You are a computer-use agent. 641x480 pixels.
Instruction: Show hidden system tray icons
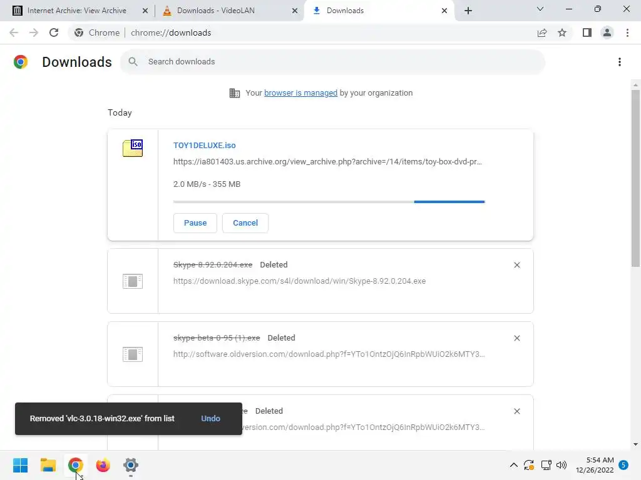[x=514, y=465]
